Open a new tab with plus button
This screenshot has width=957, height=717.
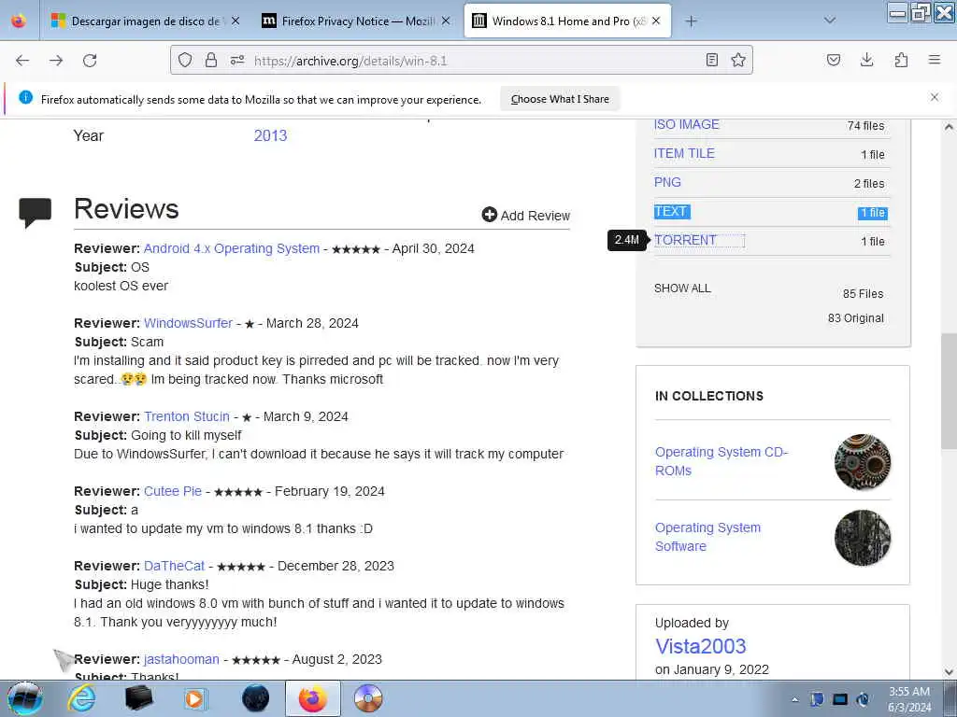point(691,21)
